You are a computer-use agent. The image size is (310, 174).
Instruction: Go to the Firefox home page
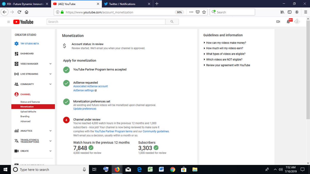point(26,12)
